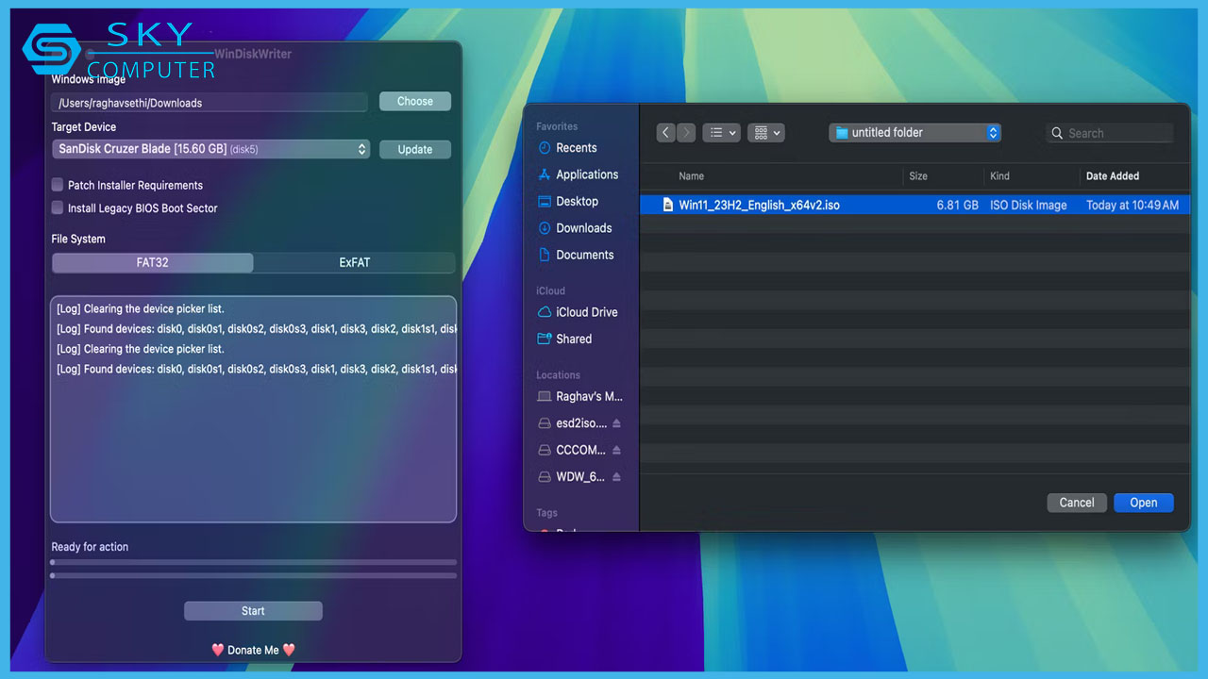Click the upper progress bar under Ready for action
Screen dimensions: 1208x679
(253, 562)
